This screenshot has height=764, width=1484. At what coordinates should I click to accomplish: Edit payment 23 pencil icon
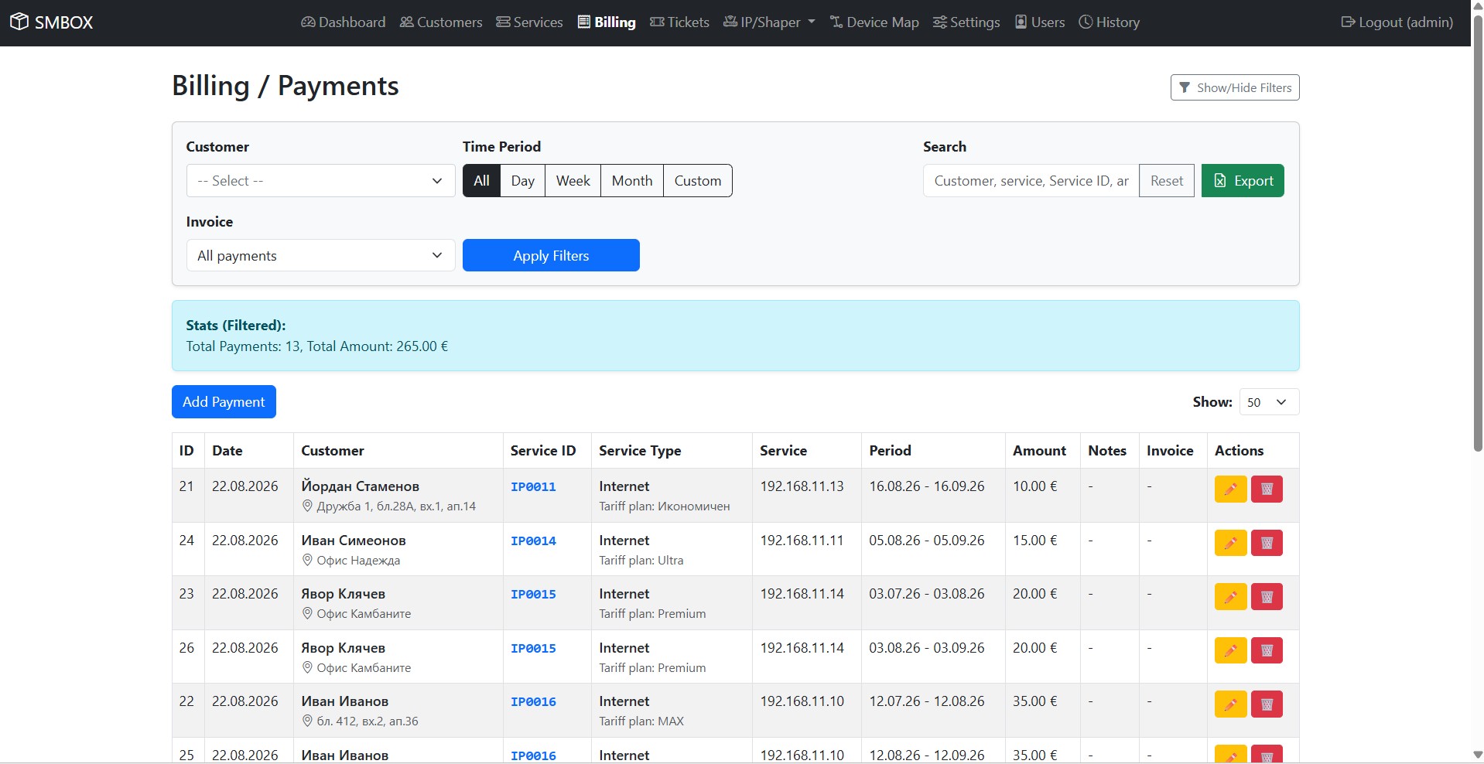click(x=1230, y=596)
